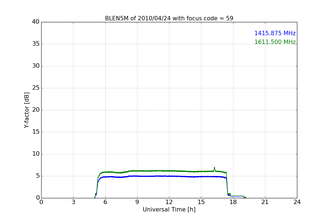This screenshot has height=220, width=330.
Task: Select the blue 1415.875 MHz legend label
Action: [x=275, y=33]
